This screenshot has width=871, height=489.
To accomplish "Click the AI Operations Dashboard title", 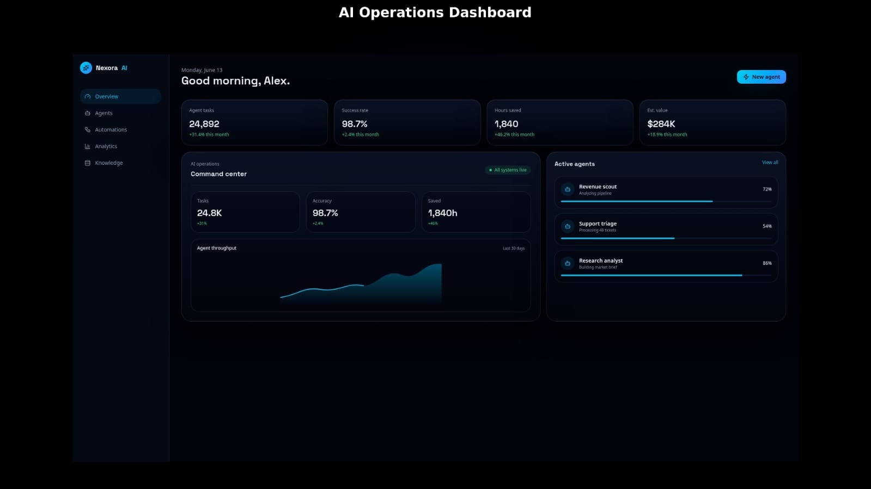I will pos(435,13).
